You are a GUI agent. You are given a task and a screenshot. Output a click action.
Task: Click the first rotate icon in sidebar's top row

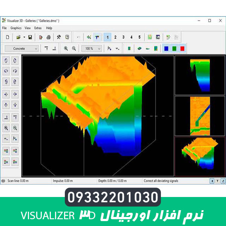6,60
